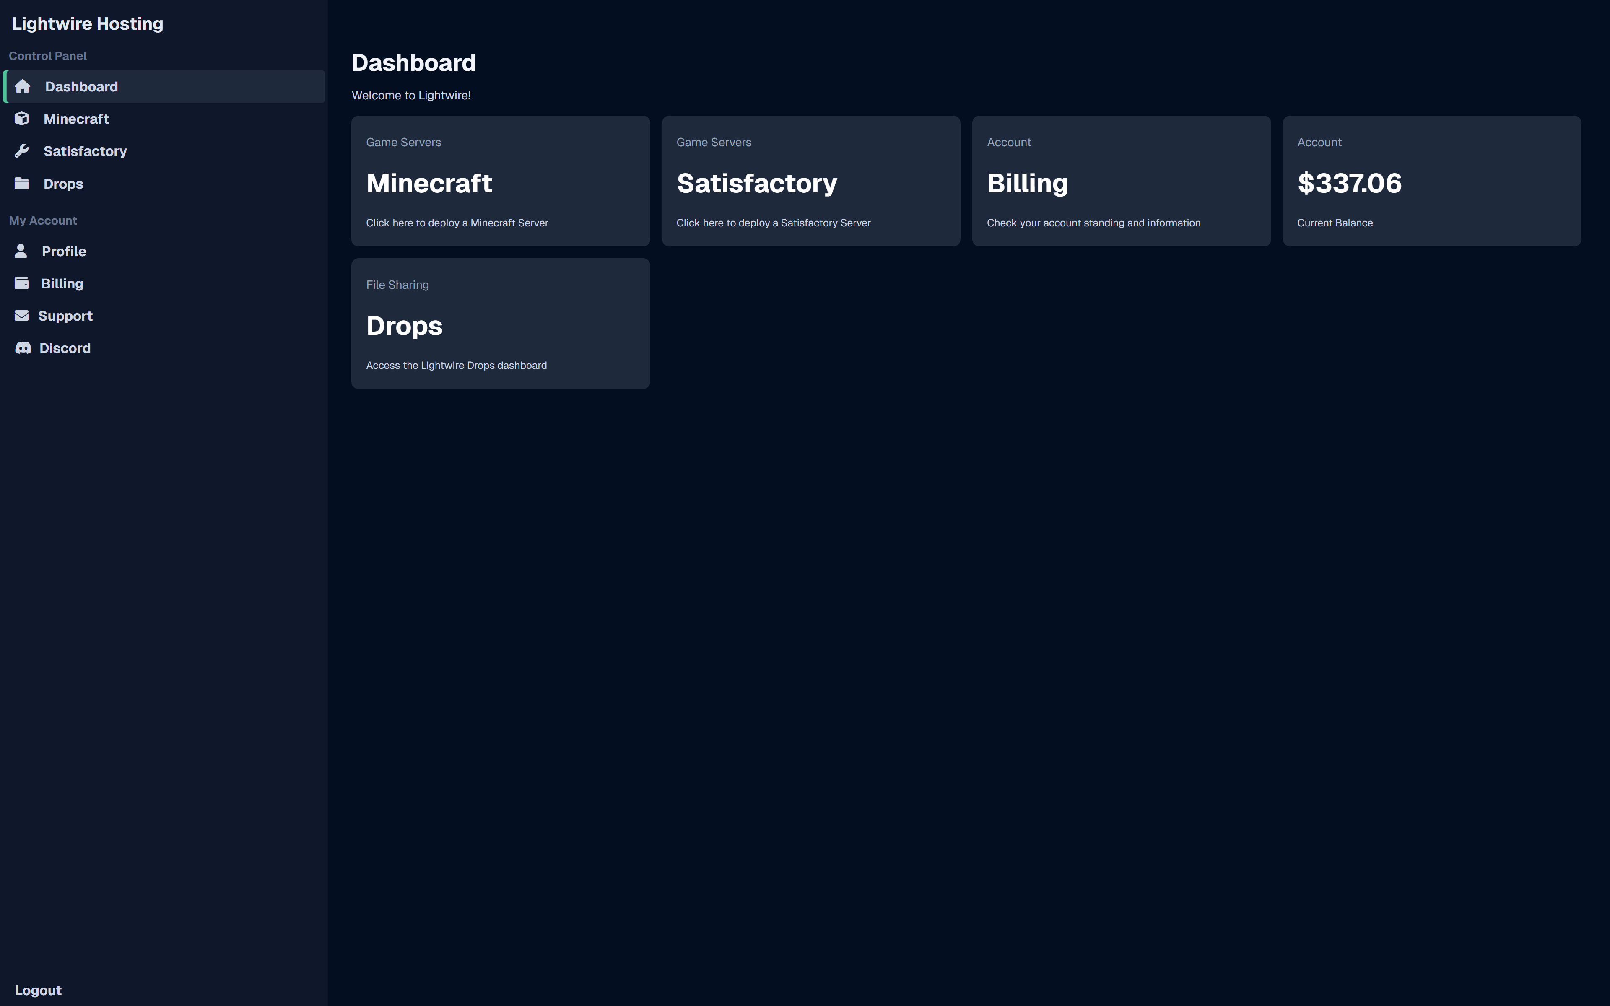Go to Drops from the sidebar

(x=63, y=184)
